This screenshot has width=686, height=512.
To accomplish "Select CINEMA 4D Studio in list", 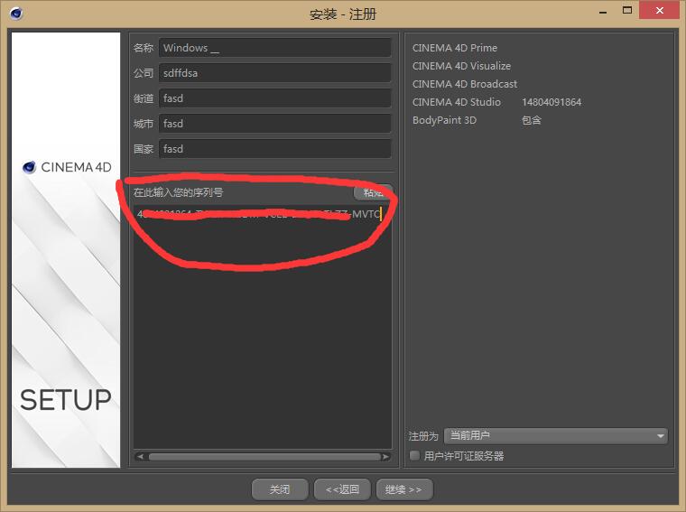I will point(457,102).
